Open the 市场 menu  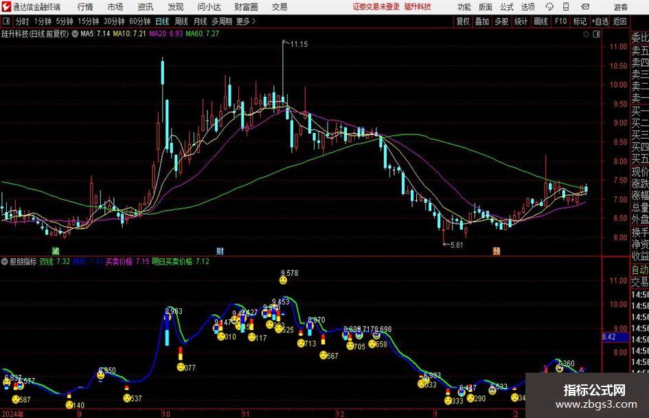tap(115, 7)
